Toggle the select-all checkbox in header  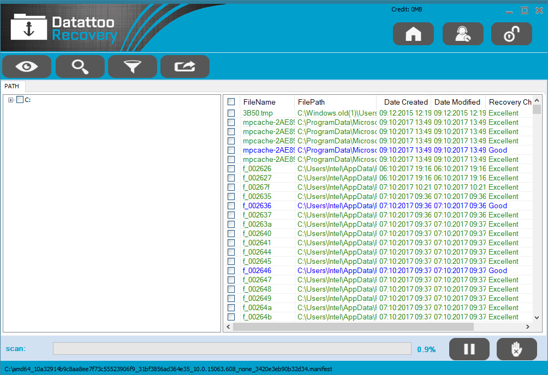[x=231, y=102]
